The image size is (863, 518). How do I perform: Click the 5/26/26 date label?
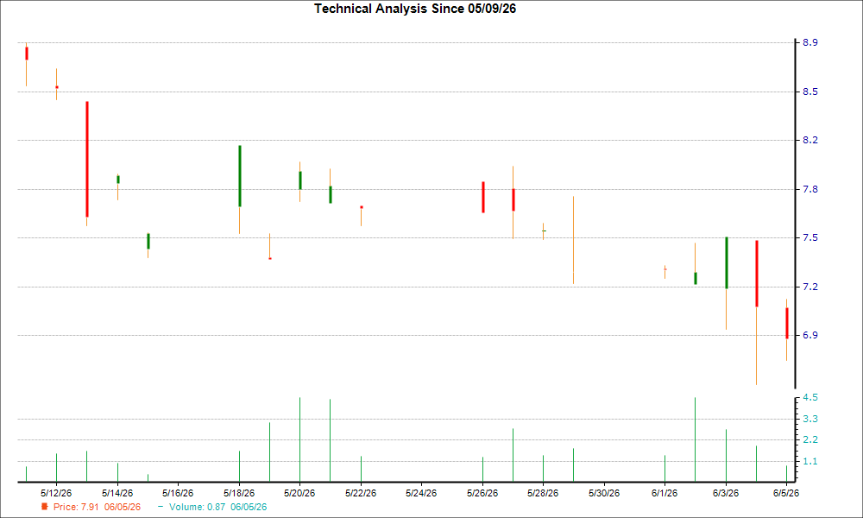[482, 493]
